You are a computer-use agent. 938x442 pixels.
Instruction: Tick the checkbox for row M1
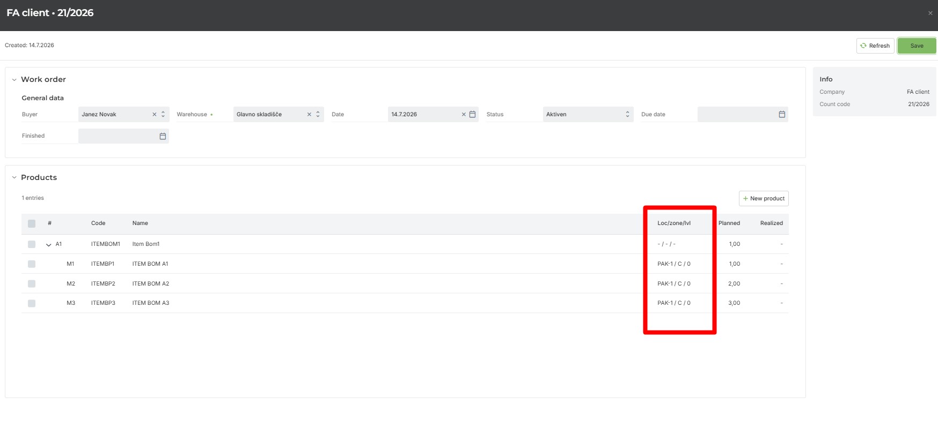[x=32, y=264]
